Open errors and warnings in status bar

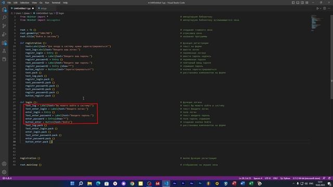tap(7, 178)
